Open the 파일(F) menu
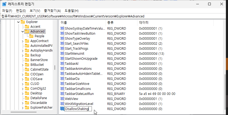Viewport: 228px width, 115px height. point(7,11)
